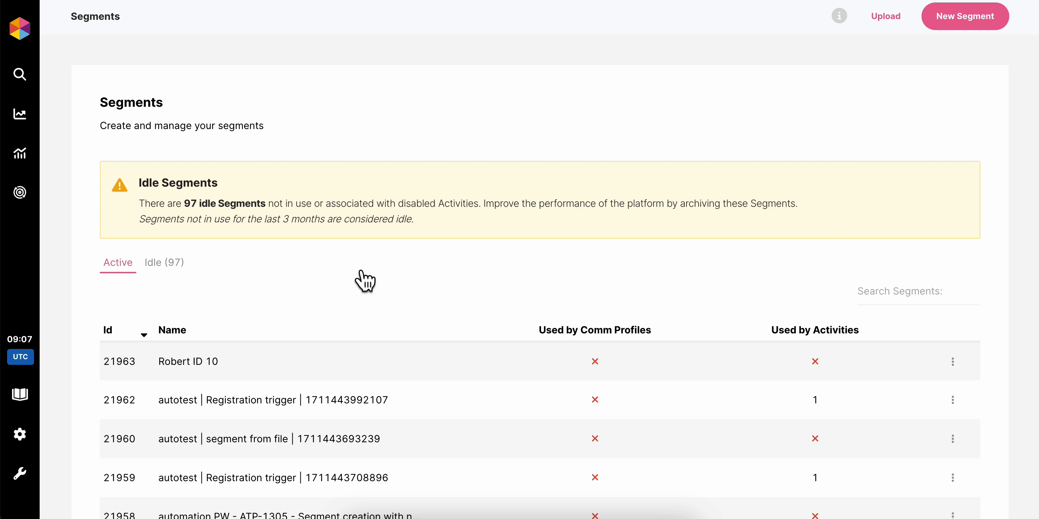Open the search icon in sidebar
1039x519 pixels.
pos(20,74)
